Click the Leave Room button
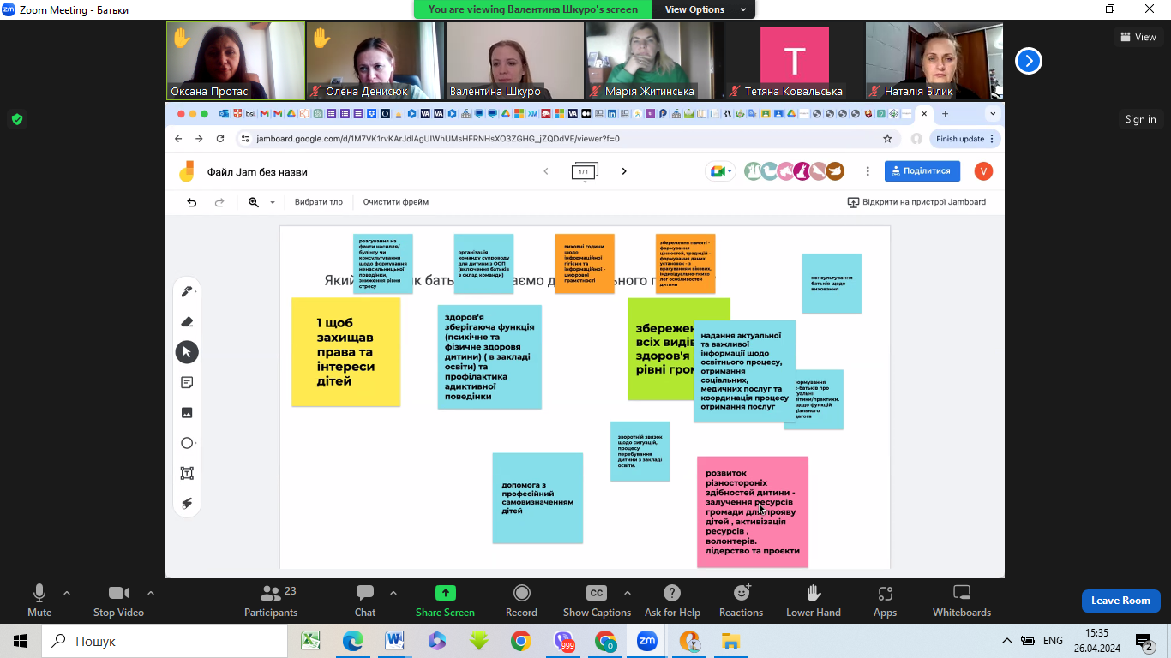This screenshot has height=658, width=1171. point(1120,601)
